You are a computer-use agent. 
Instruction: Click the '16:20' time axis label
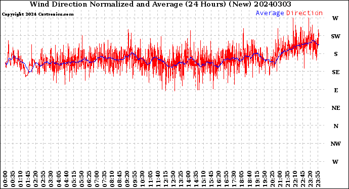pyautogui.click(x=219, y=179)
